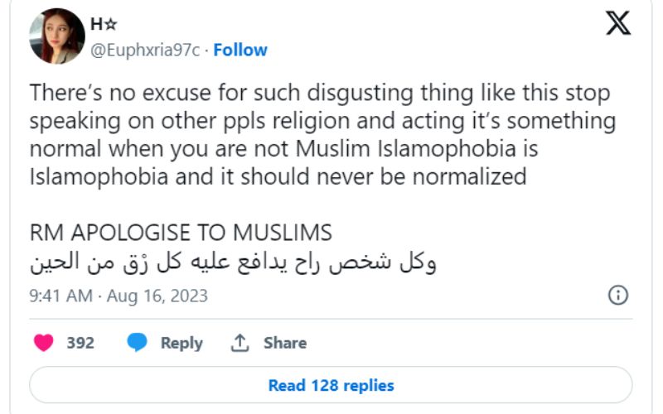
Task: Click the share arrow icon
Action: click(x=241, y=343)
